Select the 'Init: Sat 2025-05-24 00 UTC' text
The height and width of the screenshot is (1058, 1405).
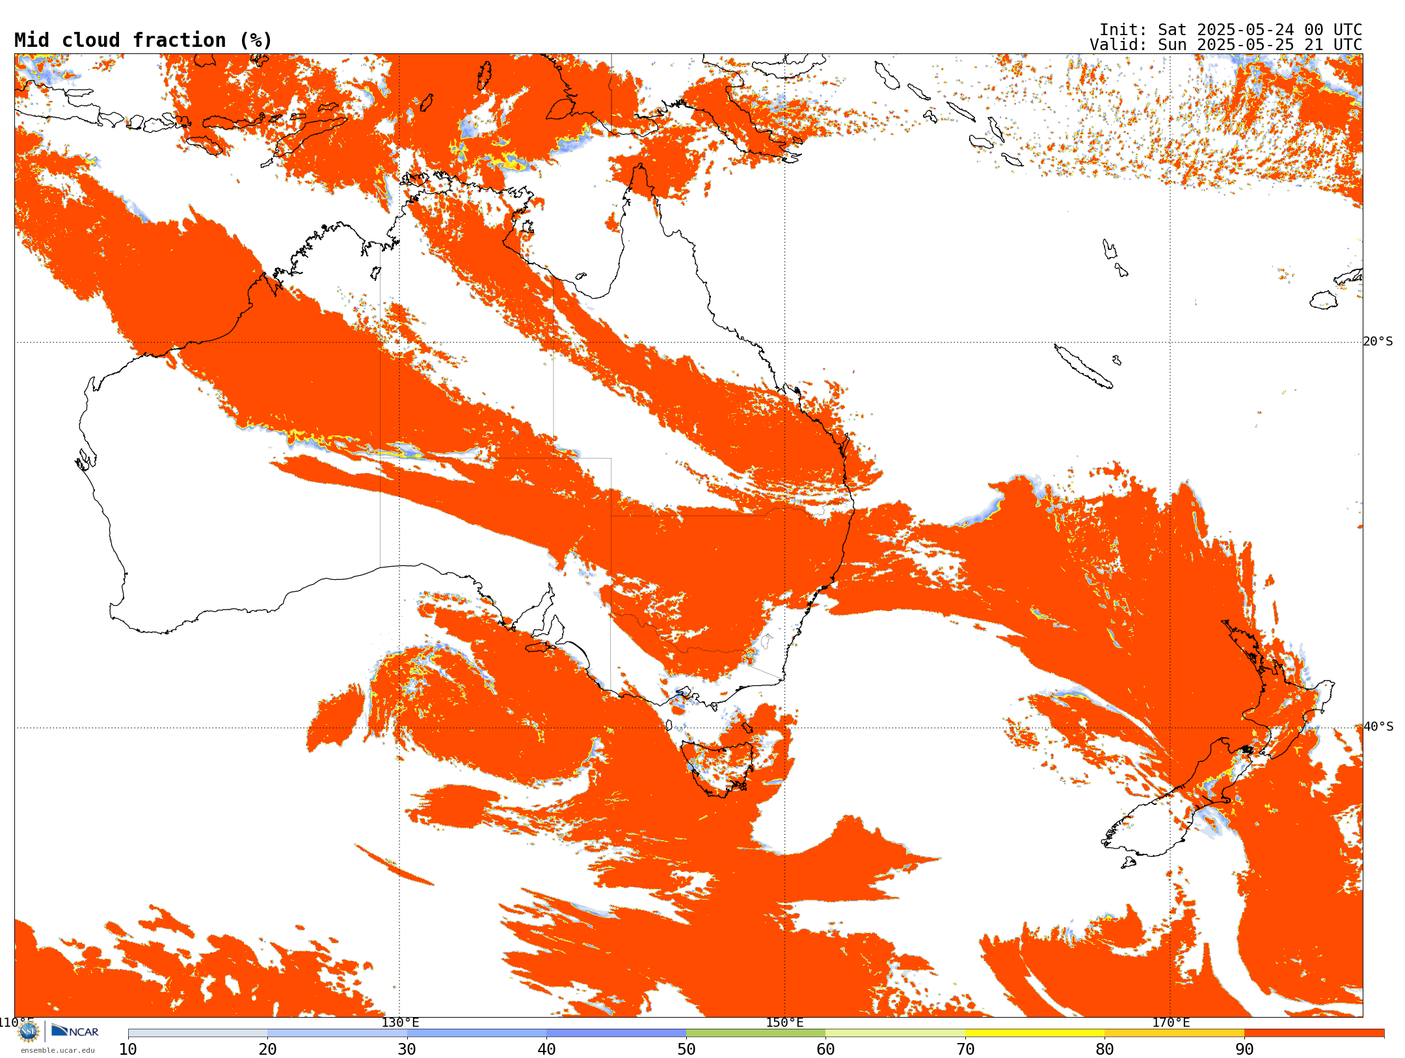click(1231, 30)
